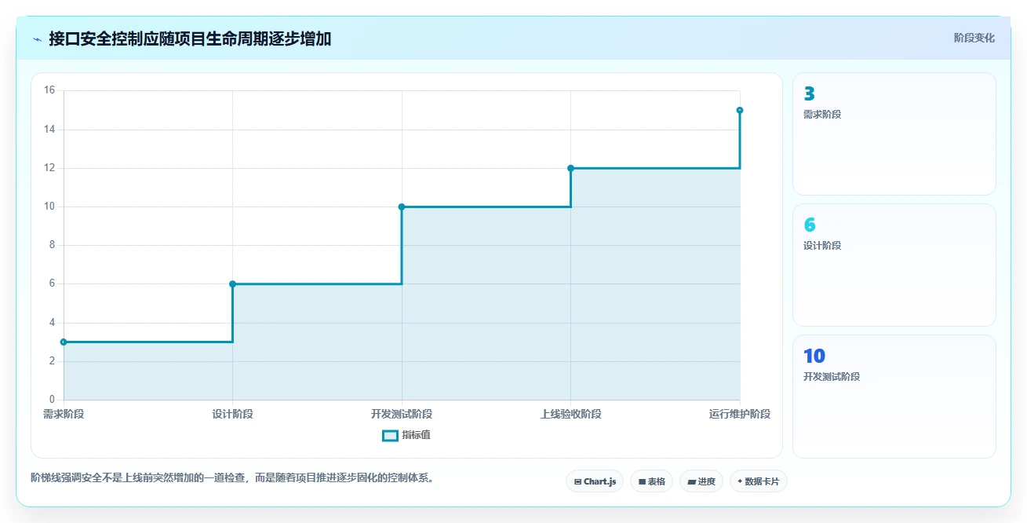Screen dimensions: 1027x523
Task: Click the data point at 运行维护阶段 value 15
Action: 740,110
